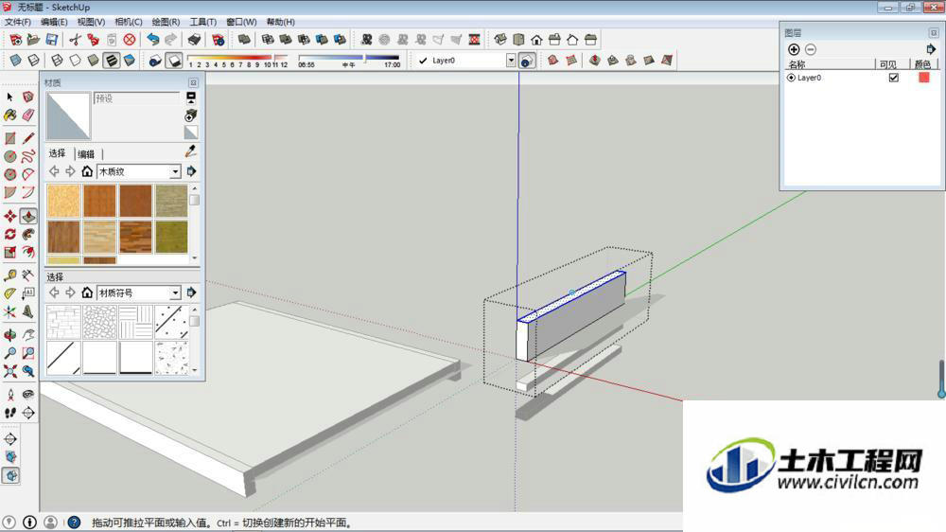Click create material button with plus
This screenshot has height=532, width=946.
(191, 115)
